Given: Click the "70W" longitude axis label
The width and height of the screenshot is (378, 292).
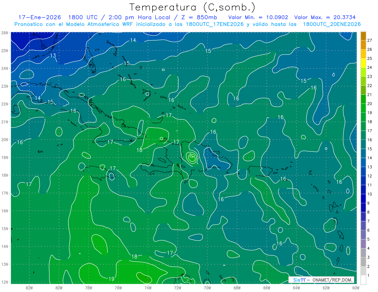Looking at the screenshot, I should click(207, 288).
